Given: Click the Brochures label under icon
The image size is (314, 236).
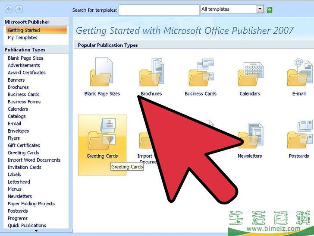Looking at the screenshot, I should click(x=151, y=93).
